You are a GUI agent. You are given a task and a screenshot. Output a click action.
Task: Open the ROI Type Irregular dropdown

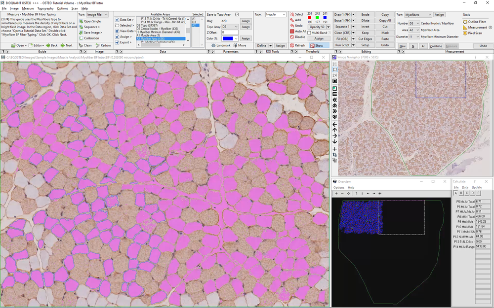(276, 14)
